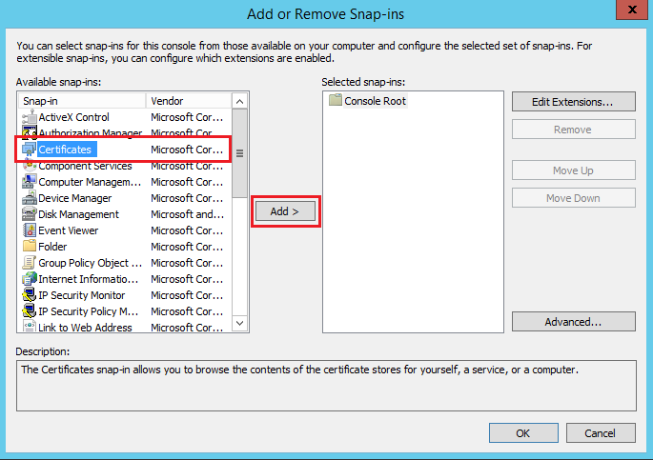This screenshot has width=653, height=460.
Task: Select the Device Manager icon
Action: point(29,198)
